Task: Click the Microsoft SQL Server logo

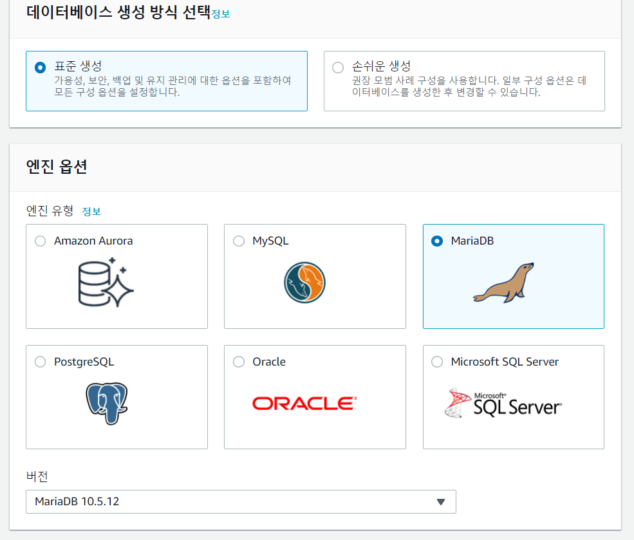Action: (x=503, y=403)
